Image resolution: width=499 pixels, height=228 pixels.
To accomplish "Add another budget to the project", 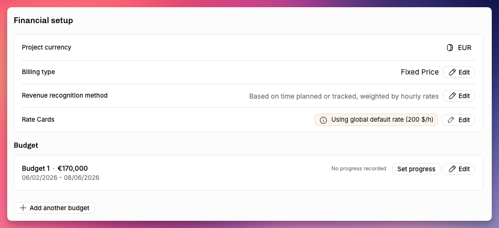I will (54, 208).
